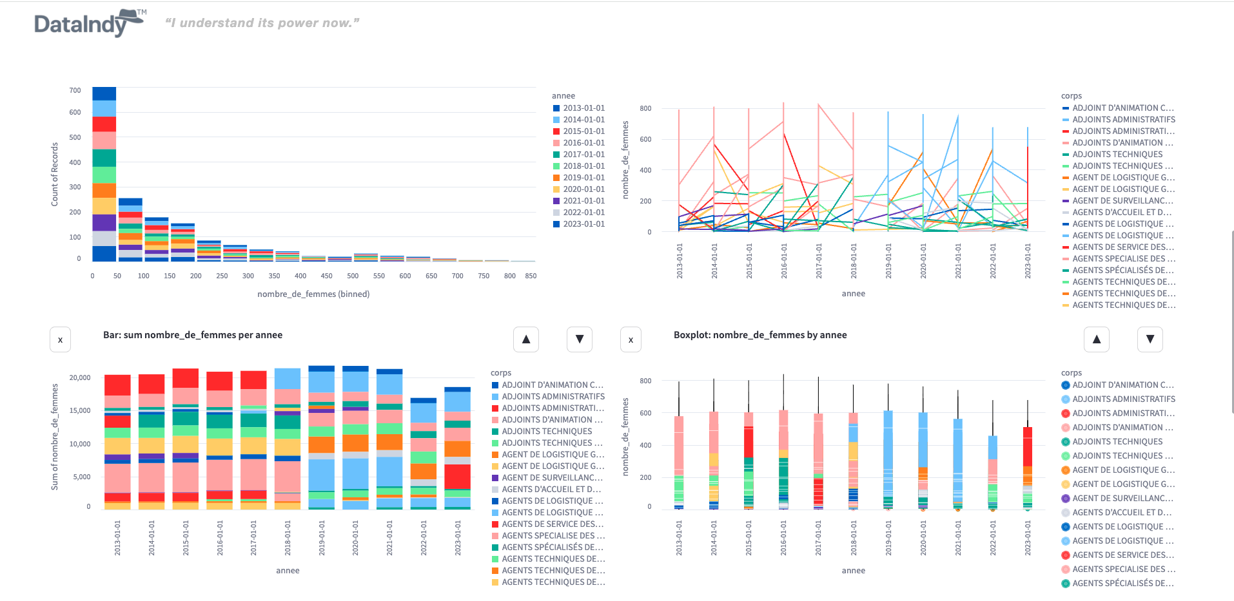Viewport: 1234px width, 601px height.
Task: Toggle 2021-01-01 purple legend swatch
Action: tap(556, 201)
